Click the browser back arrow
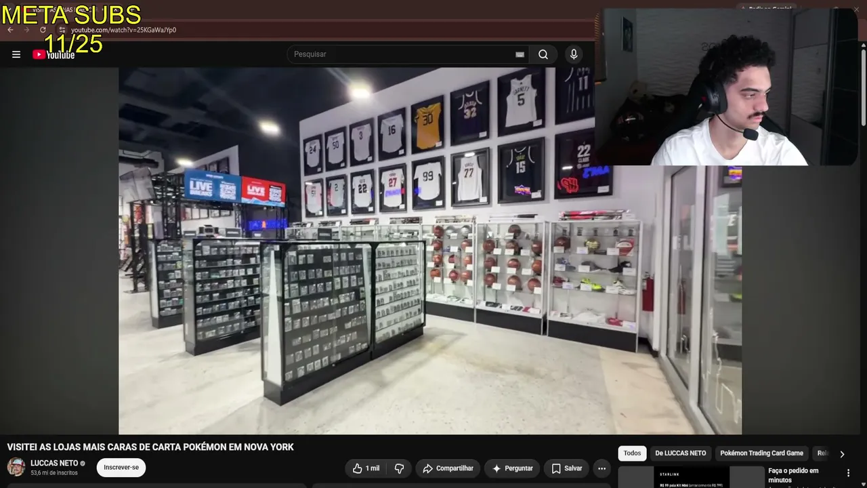The height and width of the screenshot is (488, 867). (x=10, y=30)
